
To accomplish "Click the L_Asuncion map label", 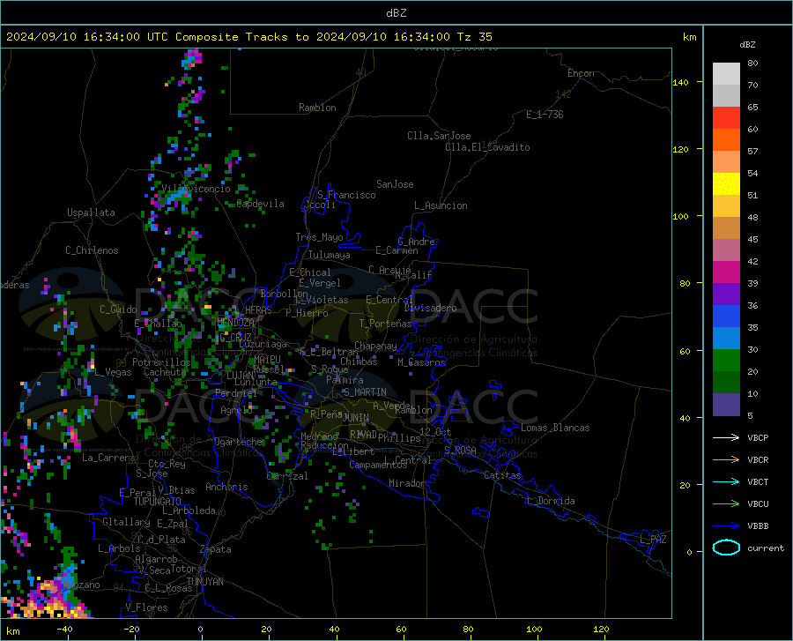I will click(441, 205).
